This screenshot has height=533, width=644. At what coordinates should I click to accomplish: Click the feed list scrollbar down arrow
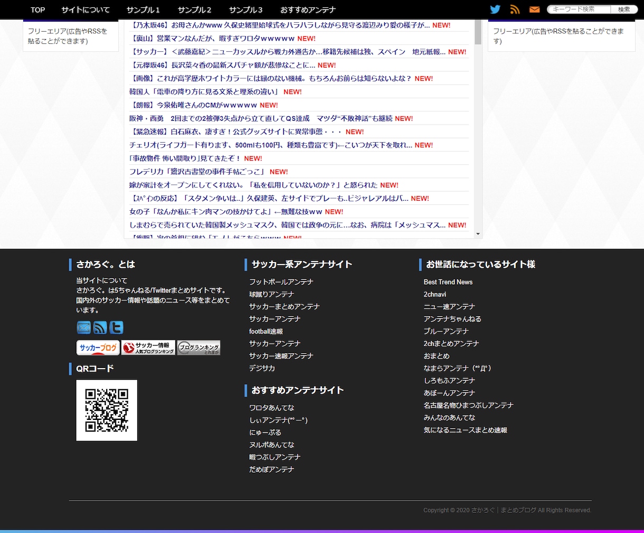point(478,234)
